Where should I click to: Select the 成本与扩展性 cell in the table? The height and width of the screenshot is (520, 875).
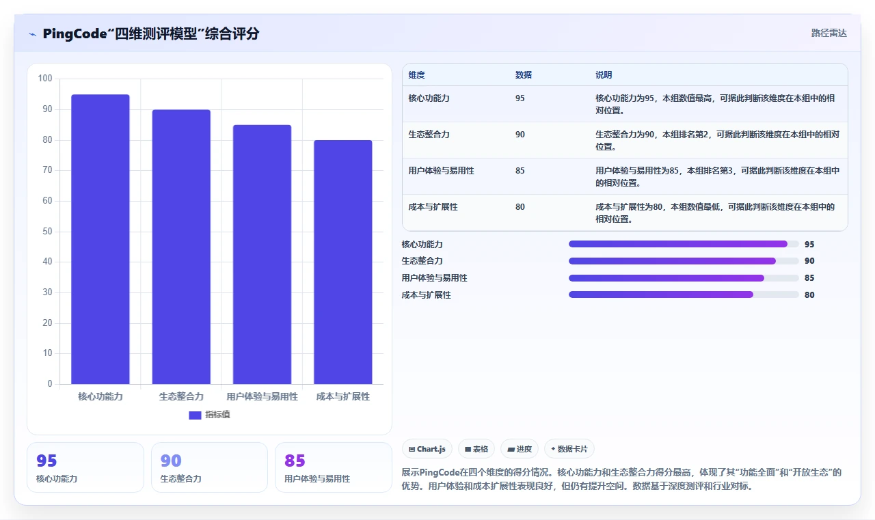433,207
